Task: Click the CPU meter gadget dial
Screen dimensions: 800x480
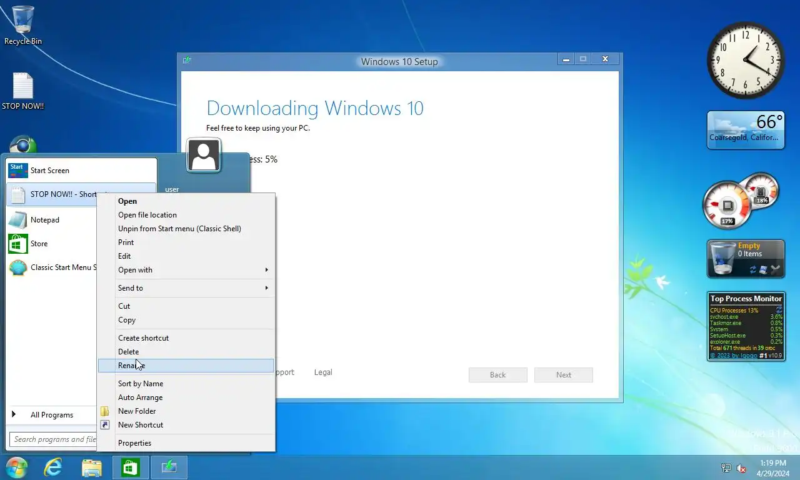Action: point(727,205)
